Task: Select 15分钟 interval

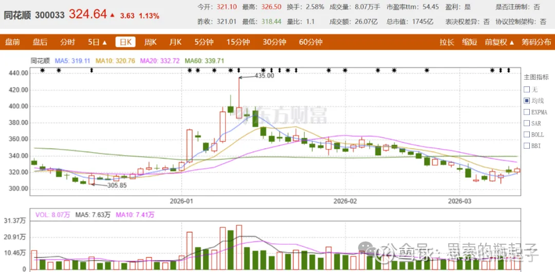Action: click(x=238, y=43)
